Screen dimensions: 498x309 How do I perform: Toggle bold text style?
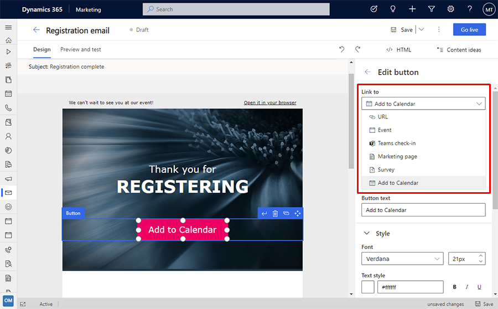pyautogui.click(x=454, y=287)
